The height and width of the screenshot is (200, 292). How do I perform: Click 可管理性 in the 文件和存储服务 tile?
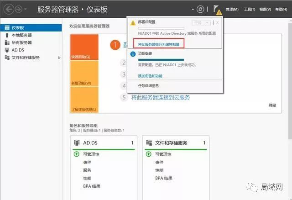coord(163,154)
